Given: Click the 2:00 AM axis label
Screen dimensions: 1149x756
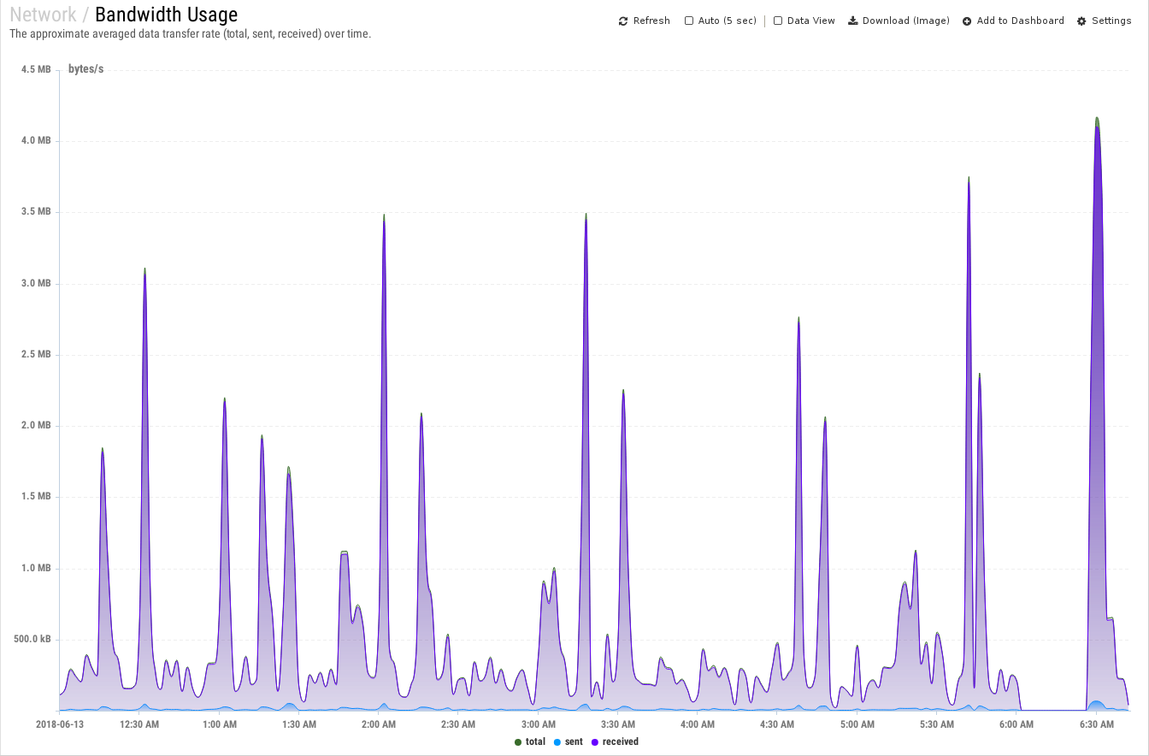Looking at the screenshot, I should 379,724.
